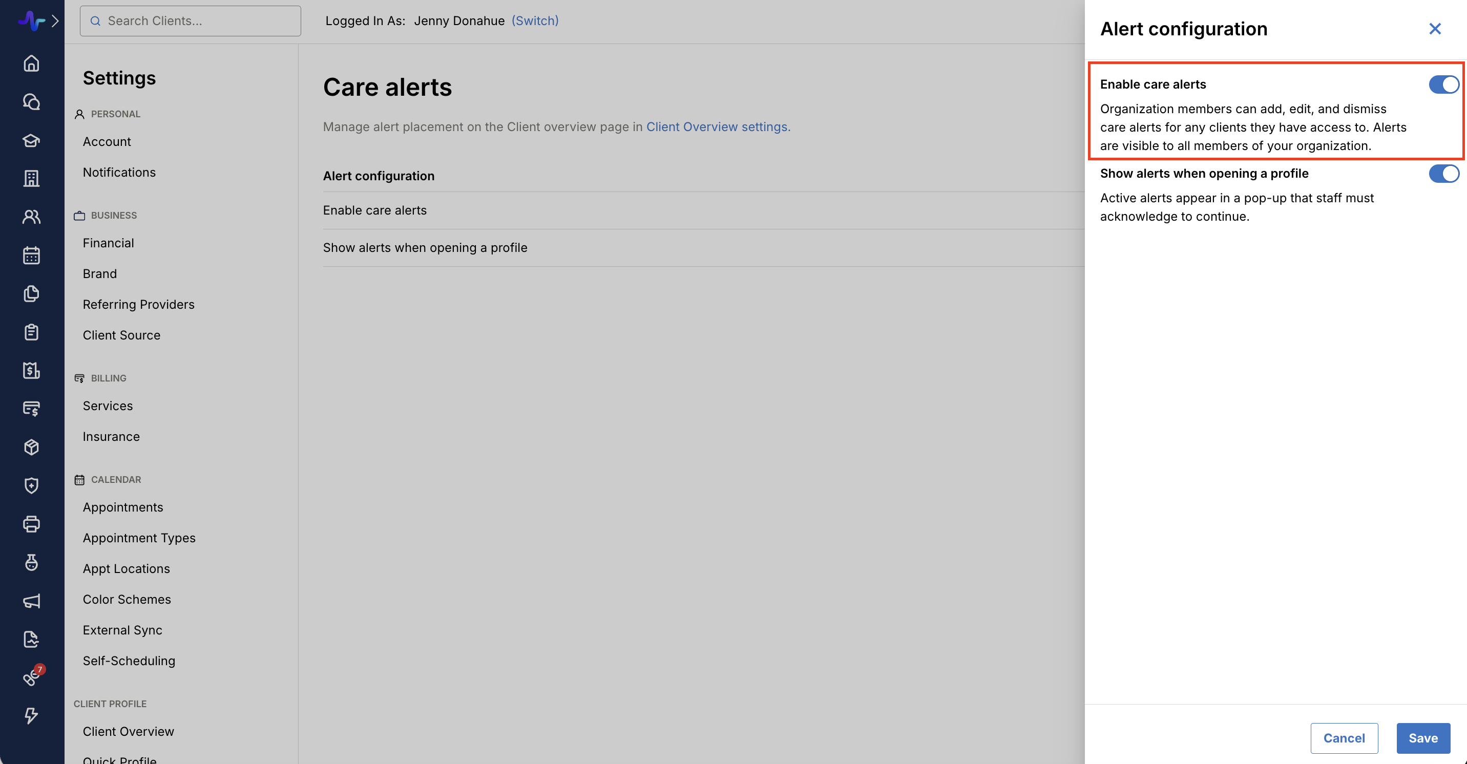Open the office building icon

(31, 179)
